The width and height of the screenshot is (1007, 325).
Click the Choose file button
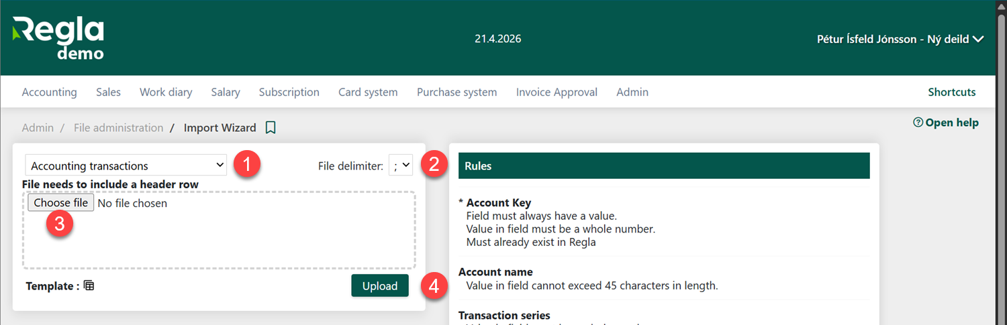60,202
